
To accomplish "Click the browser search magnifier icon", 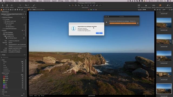I will (170, 10).
